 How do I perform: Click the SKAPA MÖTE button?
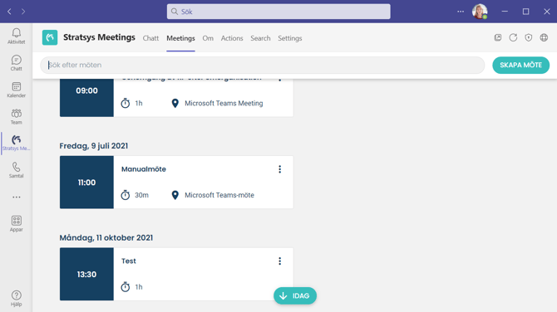(x=520, y=66)
